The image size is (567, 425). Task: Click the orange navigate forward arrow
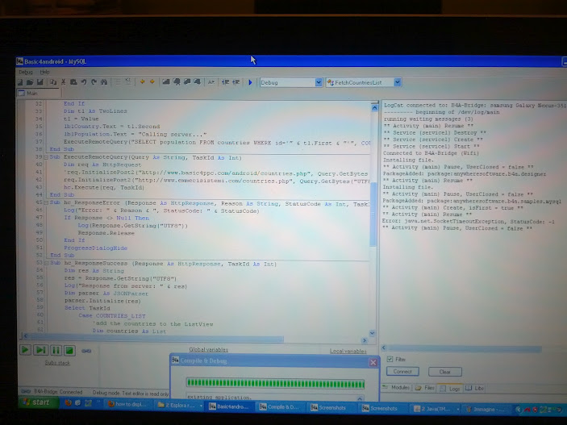[x=152, y=82]
